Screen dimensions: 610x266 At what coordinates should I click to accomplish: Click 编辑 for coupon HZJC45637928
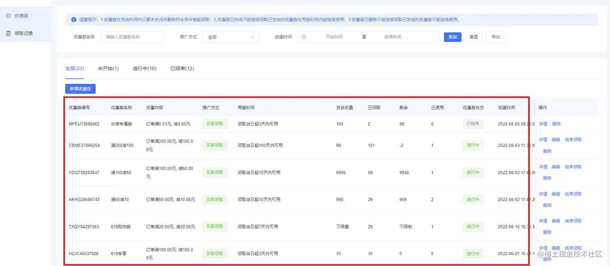[x=556, y=248]
